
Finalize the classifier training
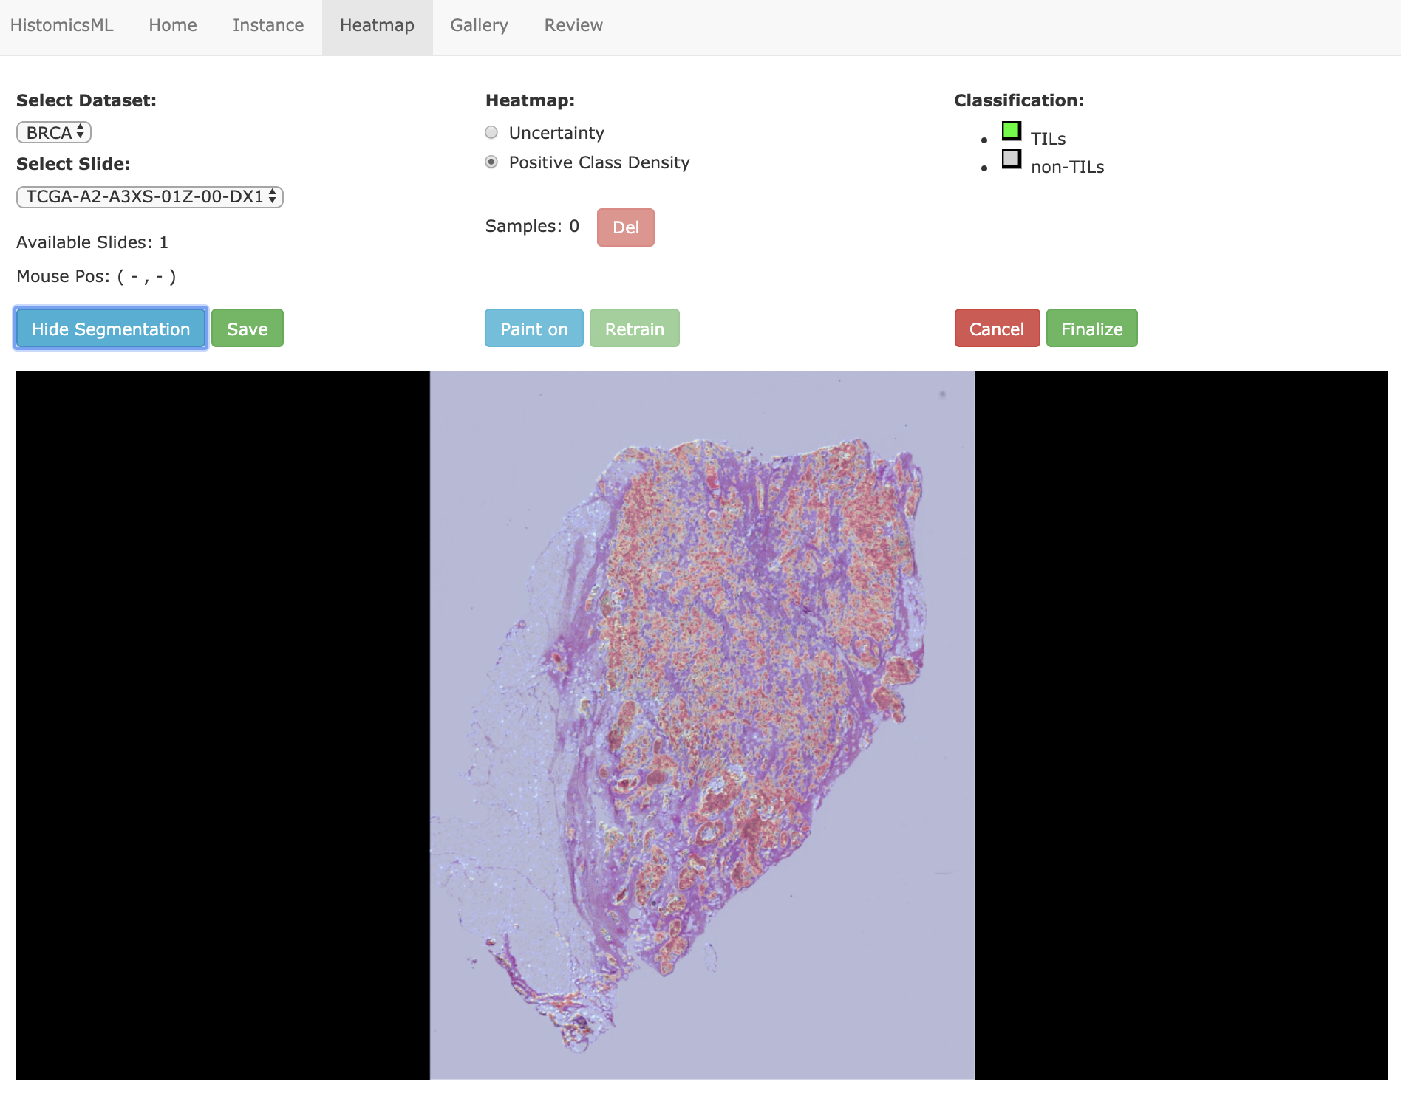pyautogui.click(x=1092, y=329)
